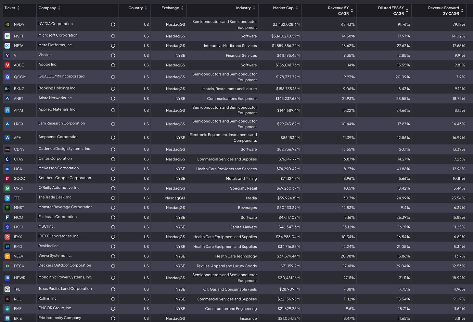Open info icon for MSCI Inc.
The image size is (473, 322).
[113, 227]
